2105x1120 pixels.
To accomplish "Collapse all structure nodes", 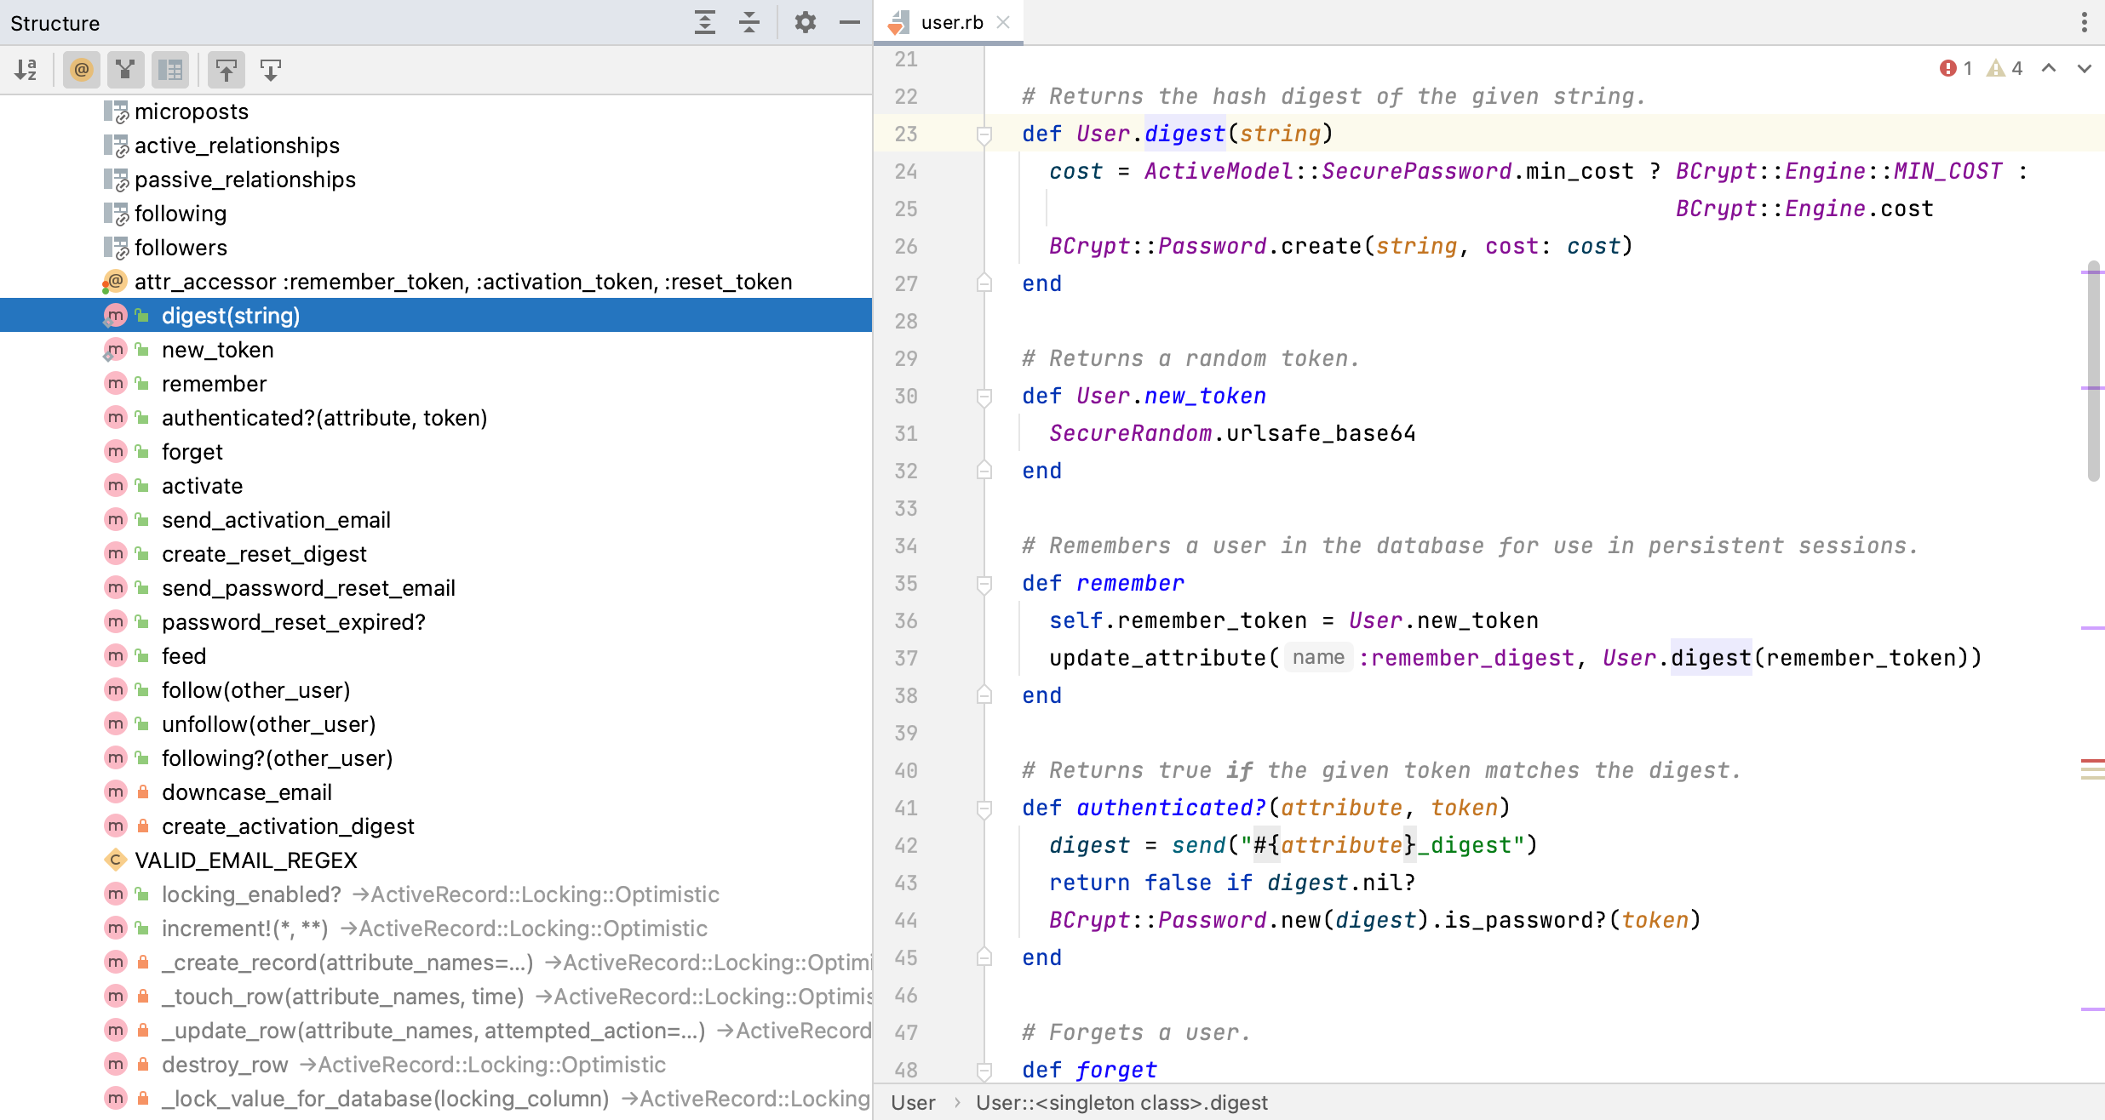I will (749, 22).
